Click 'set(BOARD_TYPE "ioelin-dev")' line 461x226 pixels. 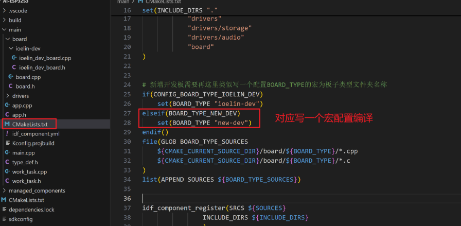point(210,104)
